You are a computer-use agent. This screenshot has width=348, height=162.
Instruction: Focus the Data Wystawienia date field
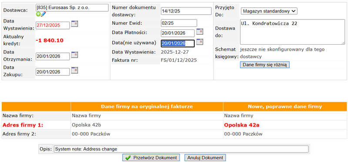click(53, 25)
